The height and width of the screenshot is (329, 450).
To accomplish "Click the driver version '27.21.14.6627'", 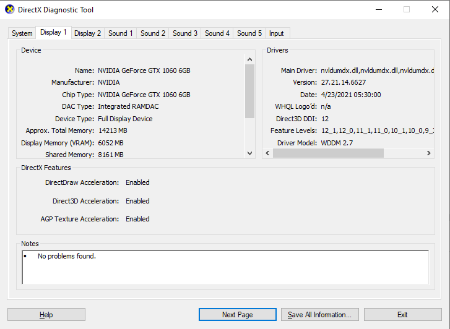I will [344, 83].
